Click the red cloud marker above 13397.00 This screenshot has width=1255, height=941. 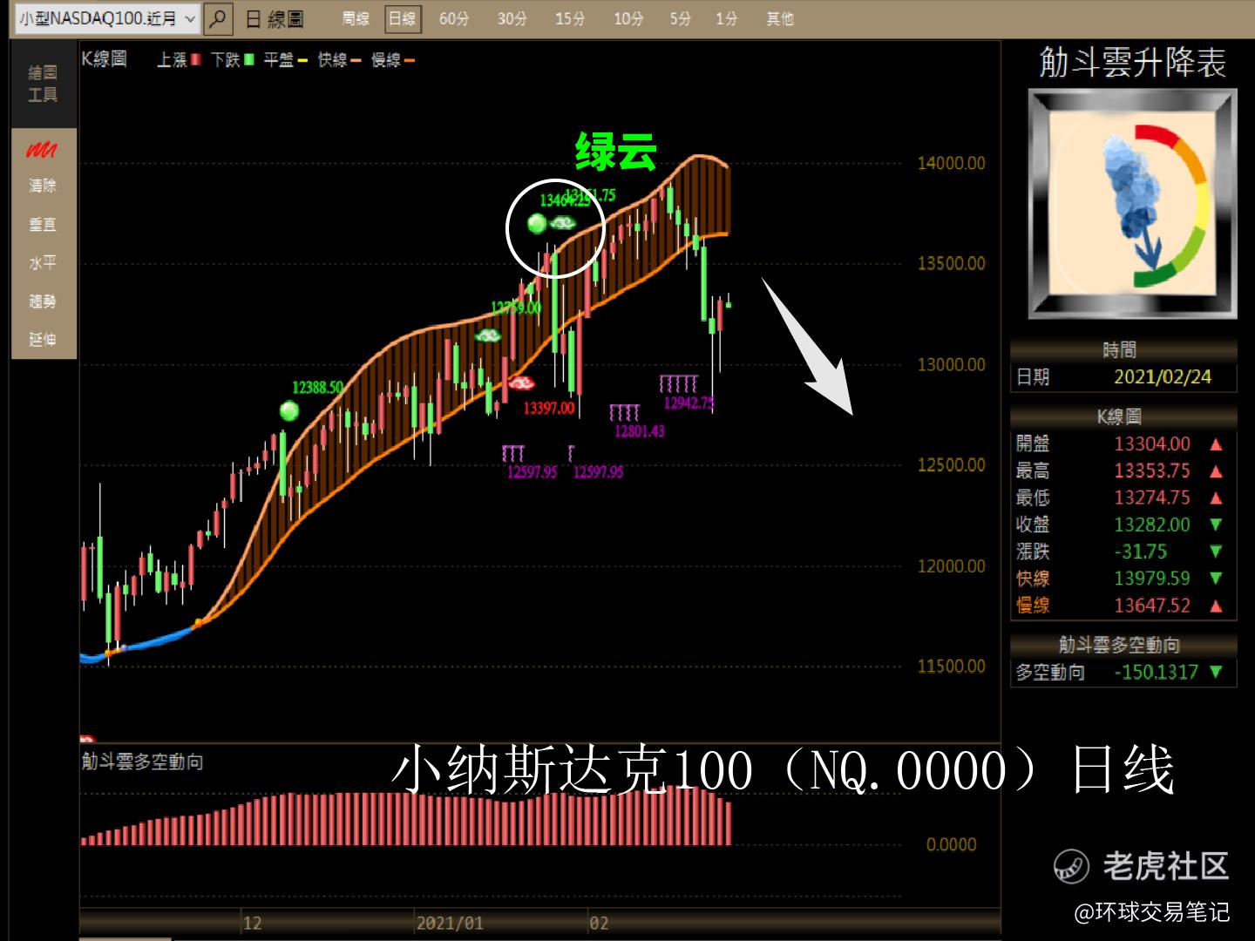click(521, 382)
